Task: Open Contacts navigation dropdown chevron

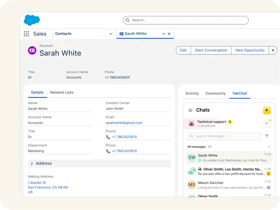Action: tap(111, 34)
